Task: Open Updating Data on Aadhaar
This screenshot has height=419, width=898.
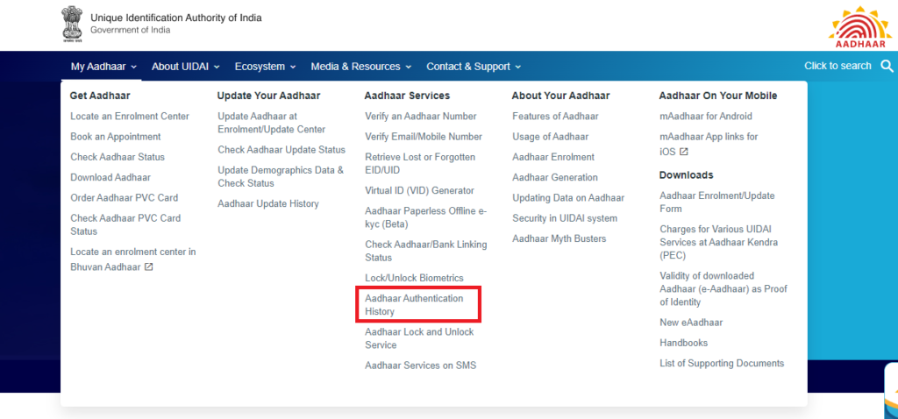Action: pos(568,198)
